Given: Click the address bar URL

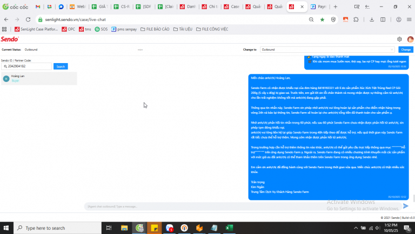Looking at the screenshot, I should coord(76,19).
